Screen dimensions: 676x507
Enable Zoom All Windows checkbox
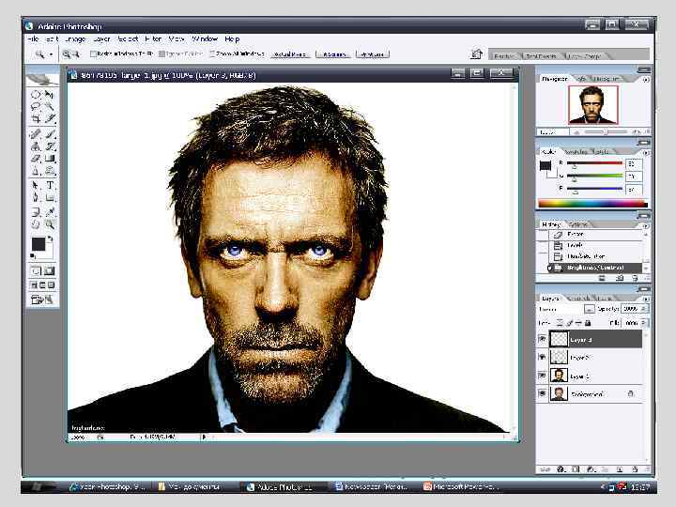[x=212, y=54]
